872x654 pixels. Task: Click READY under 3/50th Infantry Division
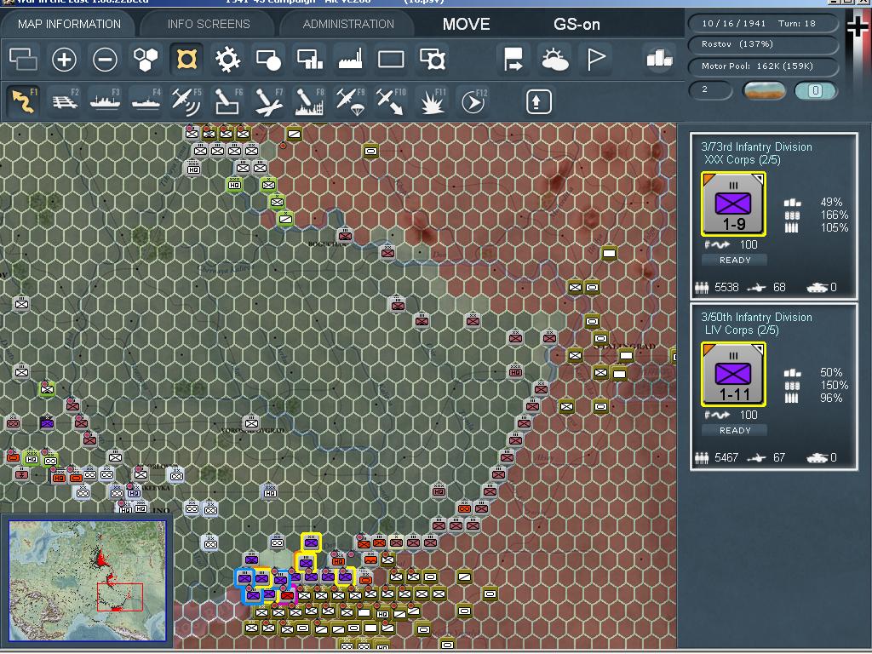coord(735,430)
